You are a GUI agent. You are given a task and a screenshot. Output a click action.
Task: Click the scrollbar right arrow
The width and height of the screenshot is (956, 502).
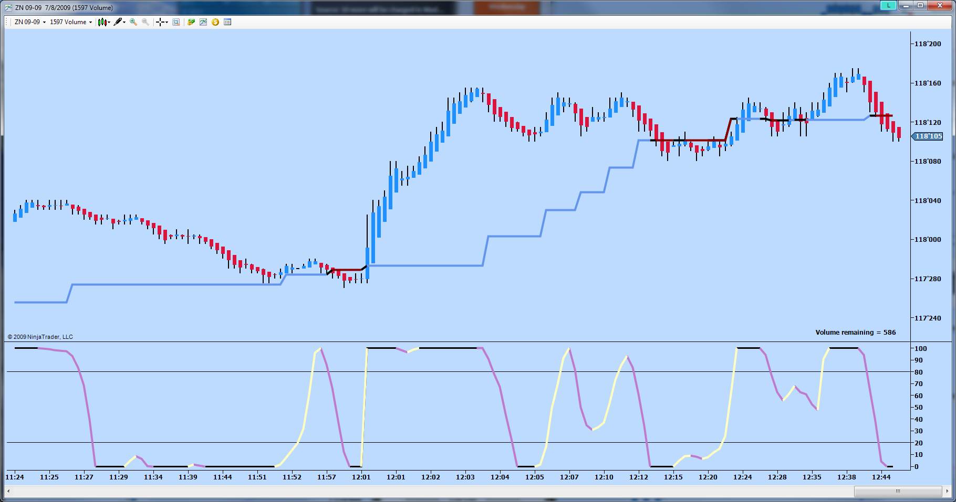point(947,491)
